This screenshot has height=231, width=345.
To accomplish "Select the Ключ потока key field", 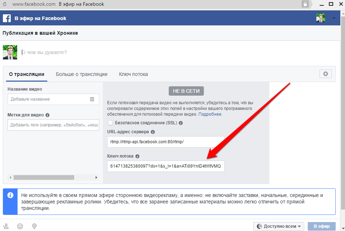I will [166, 166].
